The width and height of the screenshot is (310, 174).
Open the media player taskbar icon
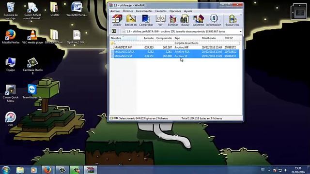[33, 170]
